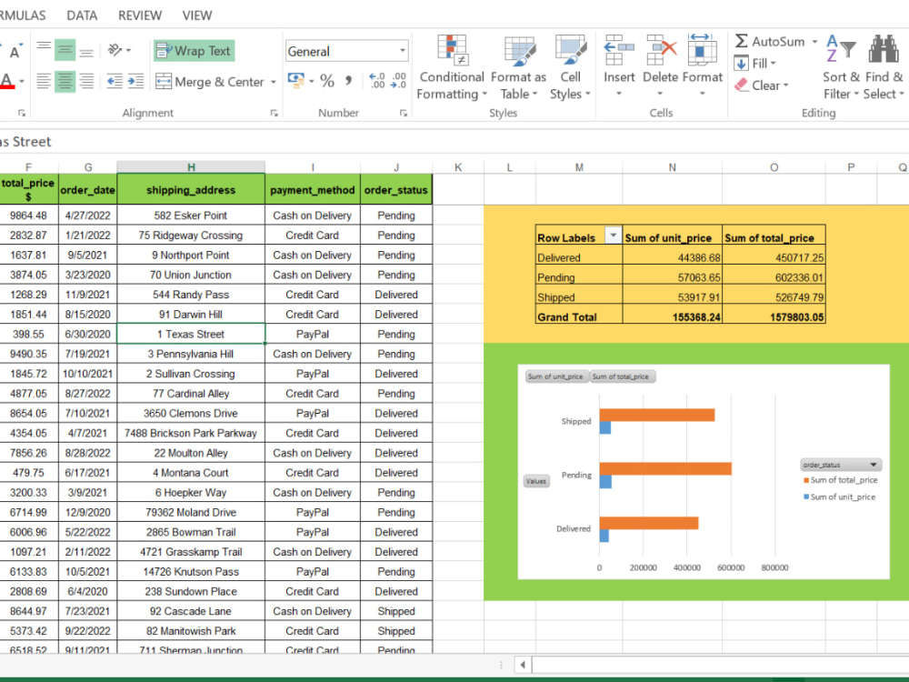Switch to the DATA ribbon tab
The height and width of the screenshot is (682, 909).
point(82,15)
